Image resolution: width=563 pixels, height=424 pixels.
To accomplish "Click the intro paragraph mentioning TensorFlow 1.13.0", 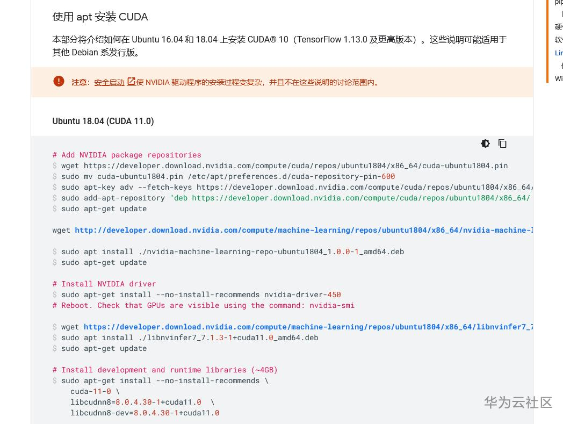I will (280, 46).
